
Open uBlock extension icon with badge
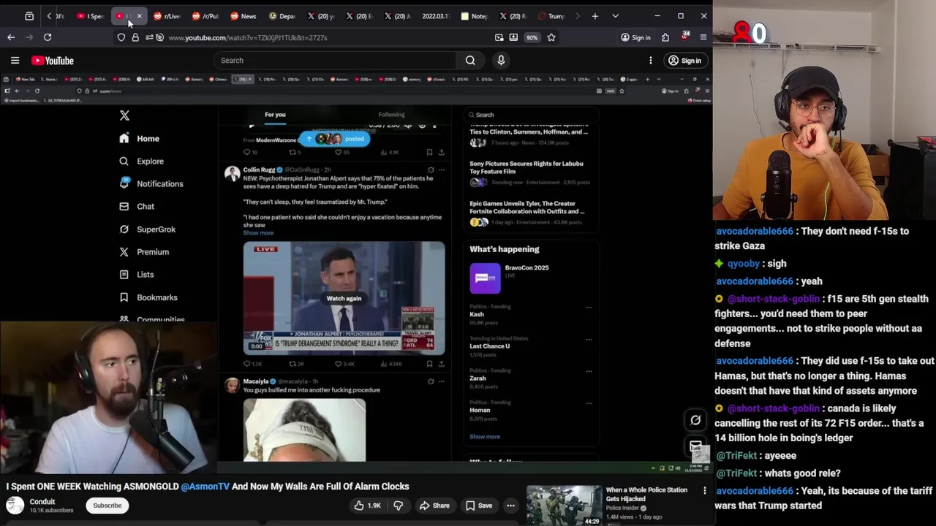[684, 37]
